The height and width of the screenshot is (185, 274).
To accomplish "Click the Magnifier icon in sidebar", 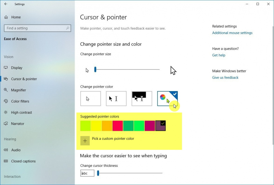I will pyautogui.click(x=6, y=90).
